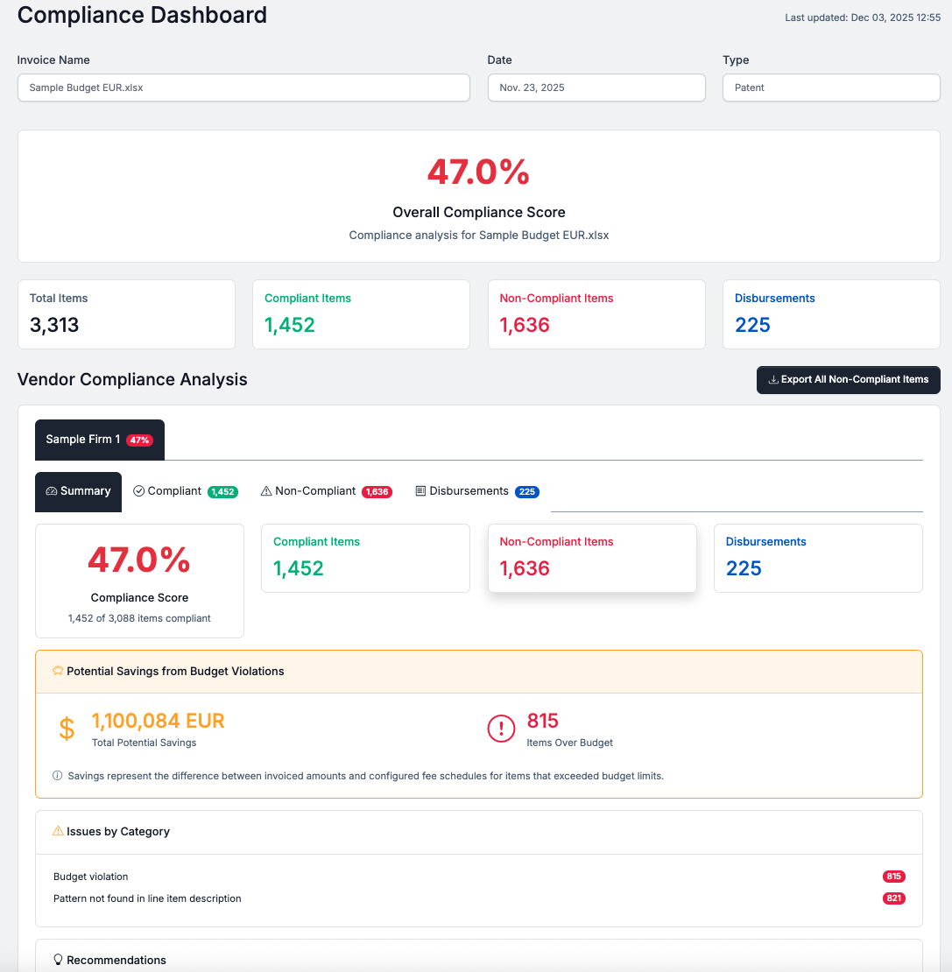Select the Sample Firm 1 vendor tab

click(x=99, y=439)
